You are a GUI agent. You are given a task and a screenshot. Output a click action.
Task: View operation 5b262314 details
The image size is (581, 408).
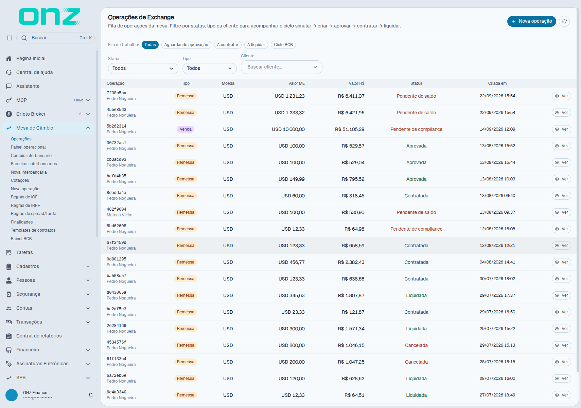pos(561,129)
